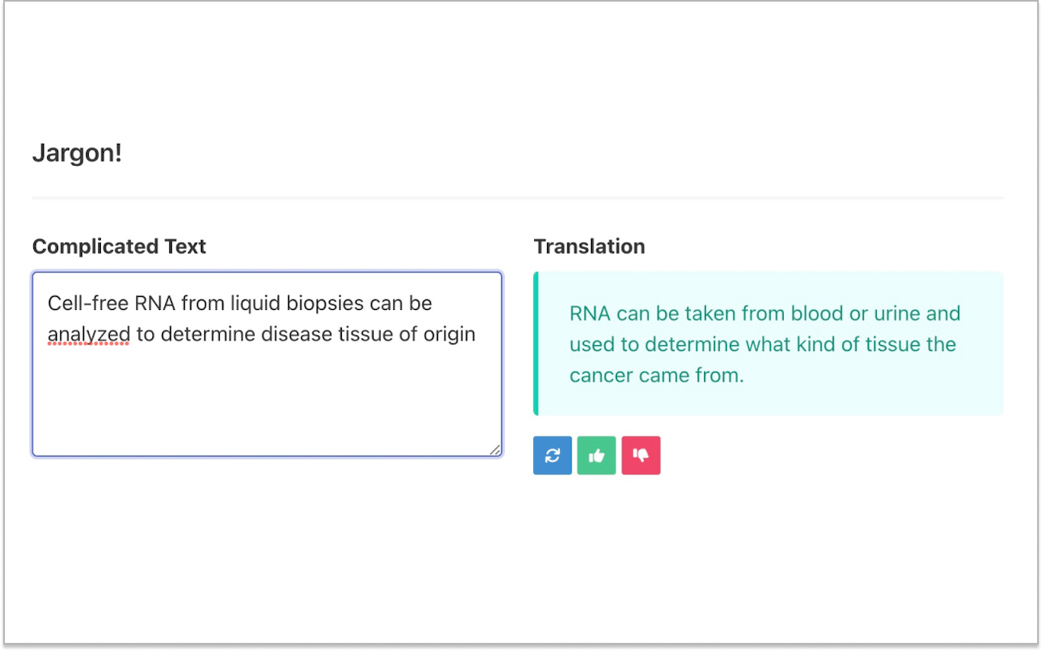Click the Jargon! page heading
This screenshot has width=1042, height=651.
(77, 153)
